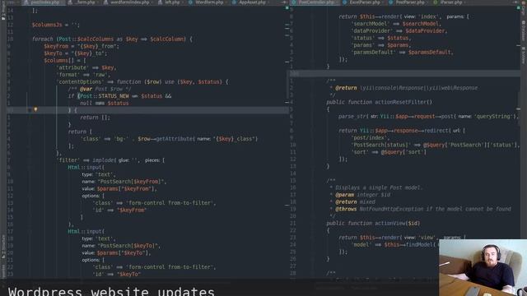Open the right editor's inspection status indicator
The width and height of the screenshot is (527, 296).
[518, 7]
